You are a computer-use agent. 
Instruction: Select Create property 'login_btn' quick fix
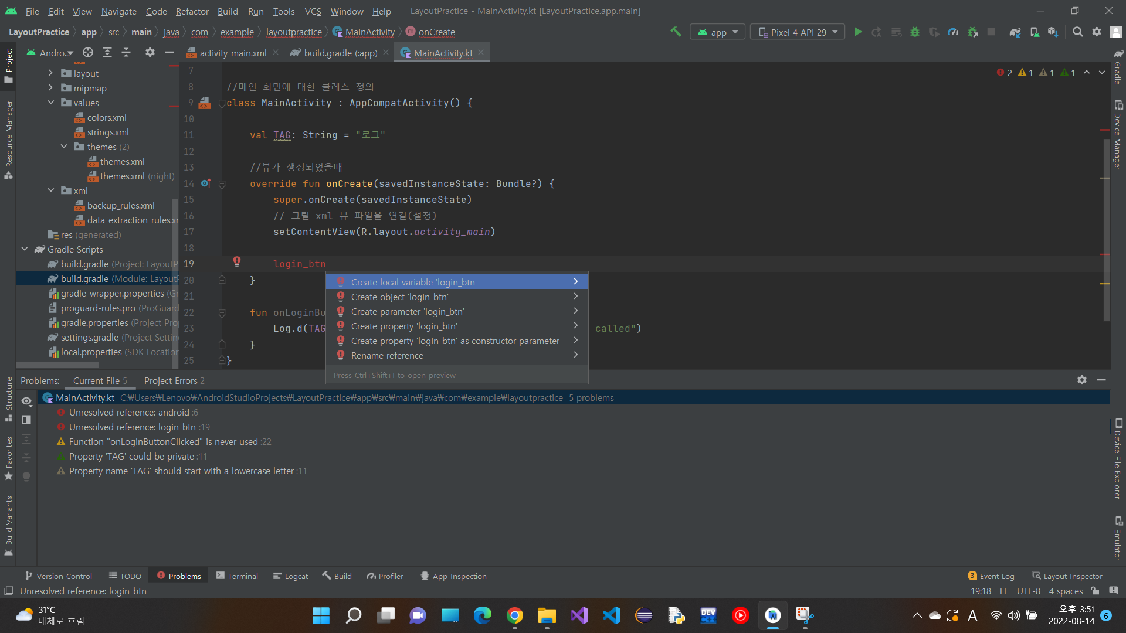click(404, 326)
